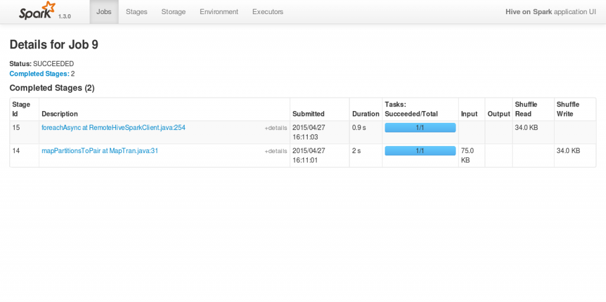
Task: Open the Executors tab
Action: (x=267, y=12)
